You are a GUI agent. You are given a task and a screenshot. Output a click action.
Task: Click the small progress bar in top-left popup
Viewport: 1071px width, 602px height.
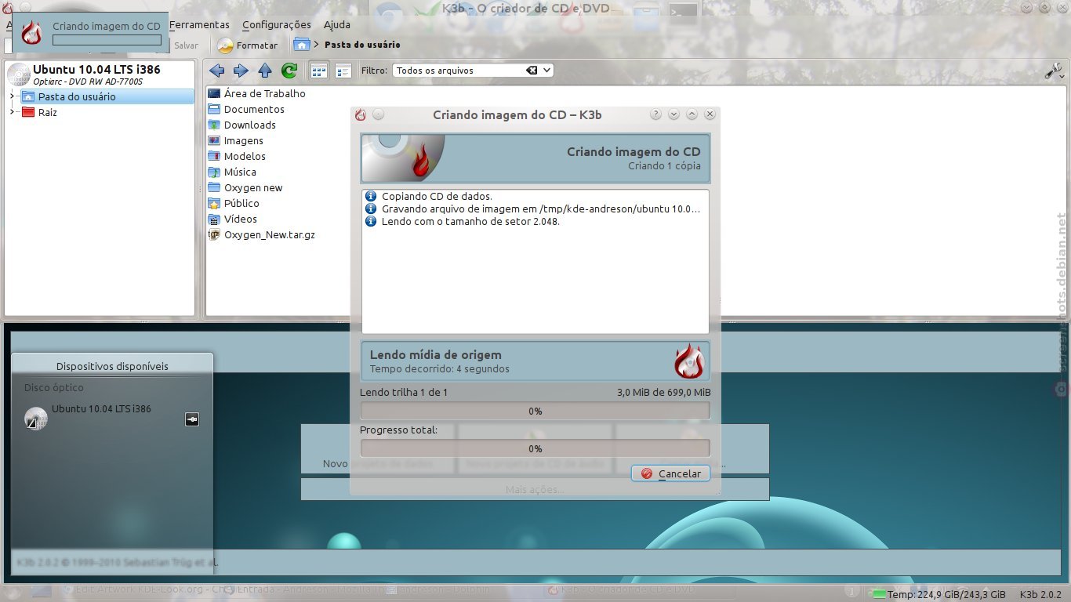[x=107, y=39]
